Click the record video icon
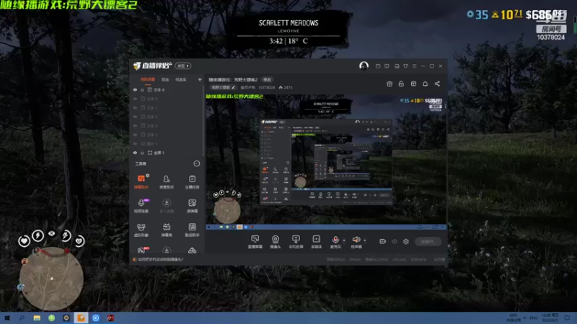577x324 pixels. [x=383, y=241]
